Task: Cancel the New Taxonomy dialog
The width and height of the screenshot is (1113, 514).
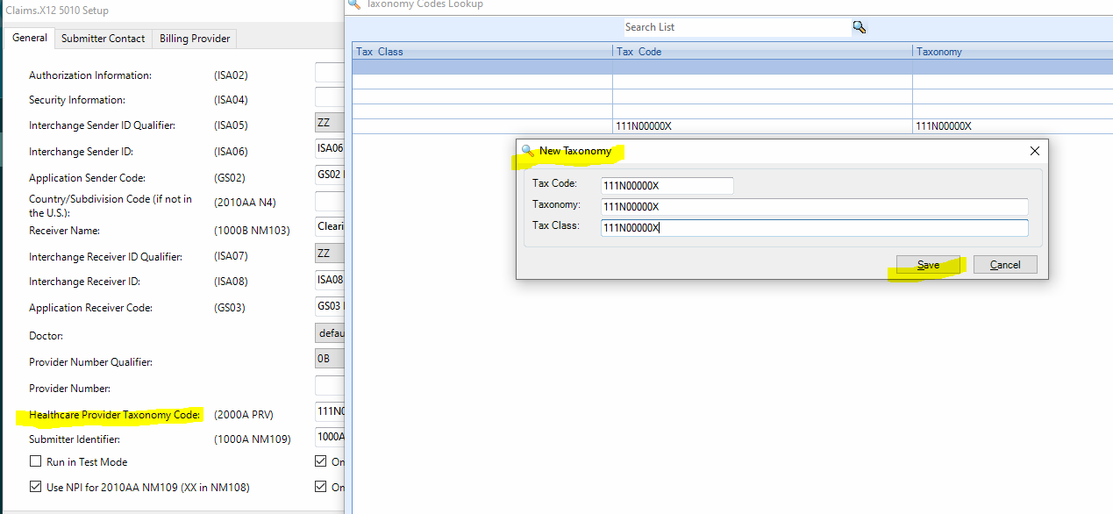Action: pyautogui.click(x=1004, y=264)
